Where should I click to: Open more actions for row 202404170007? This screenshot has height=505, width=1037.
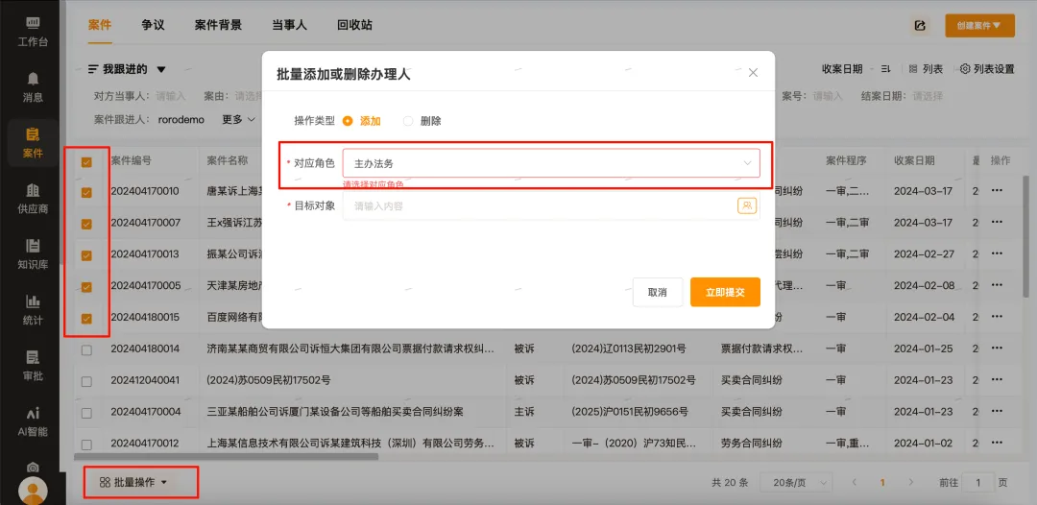[998, 222]
